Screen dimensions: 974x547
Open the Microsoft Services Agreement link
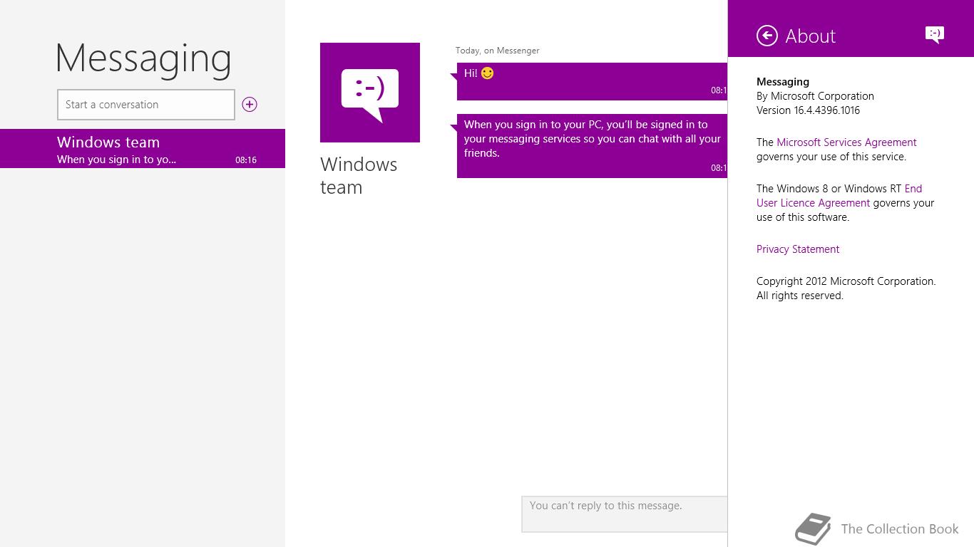click(846, 142)
